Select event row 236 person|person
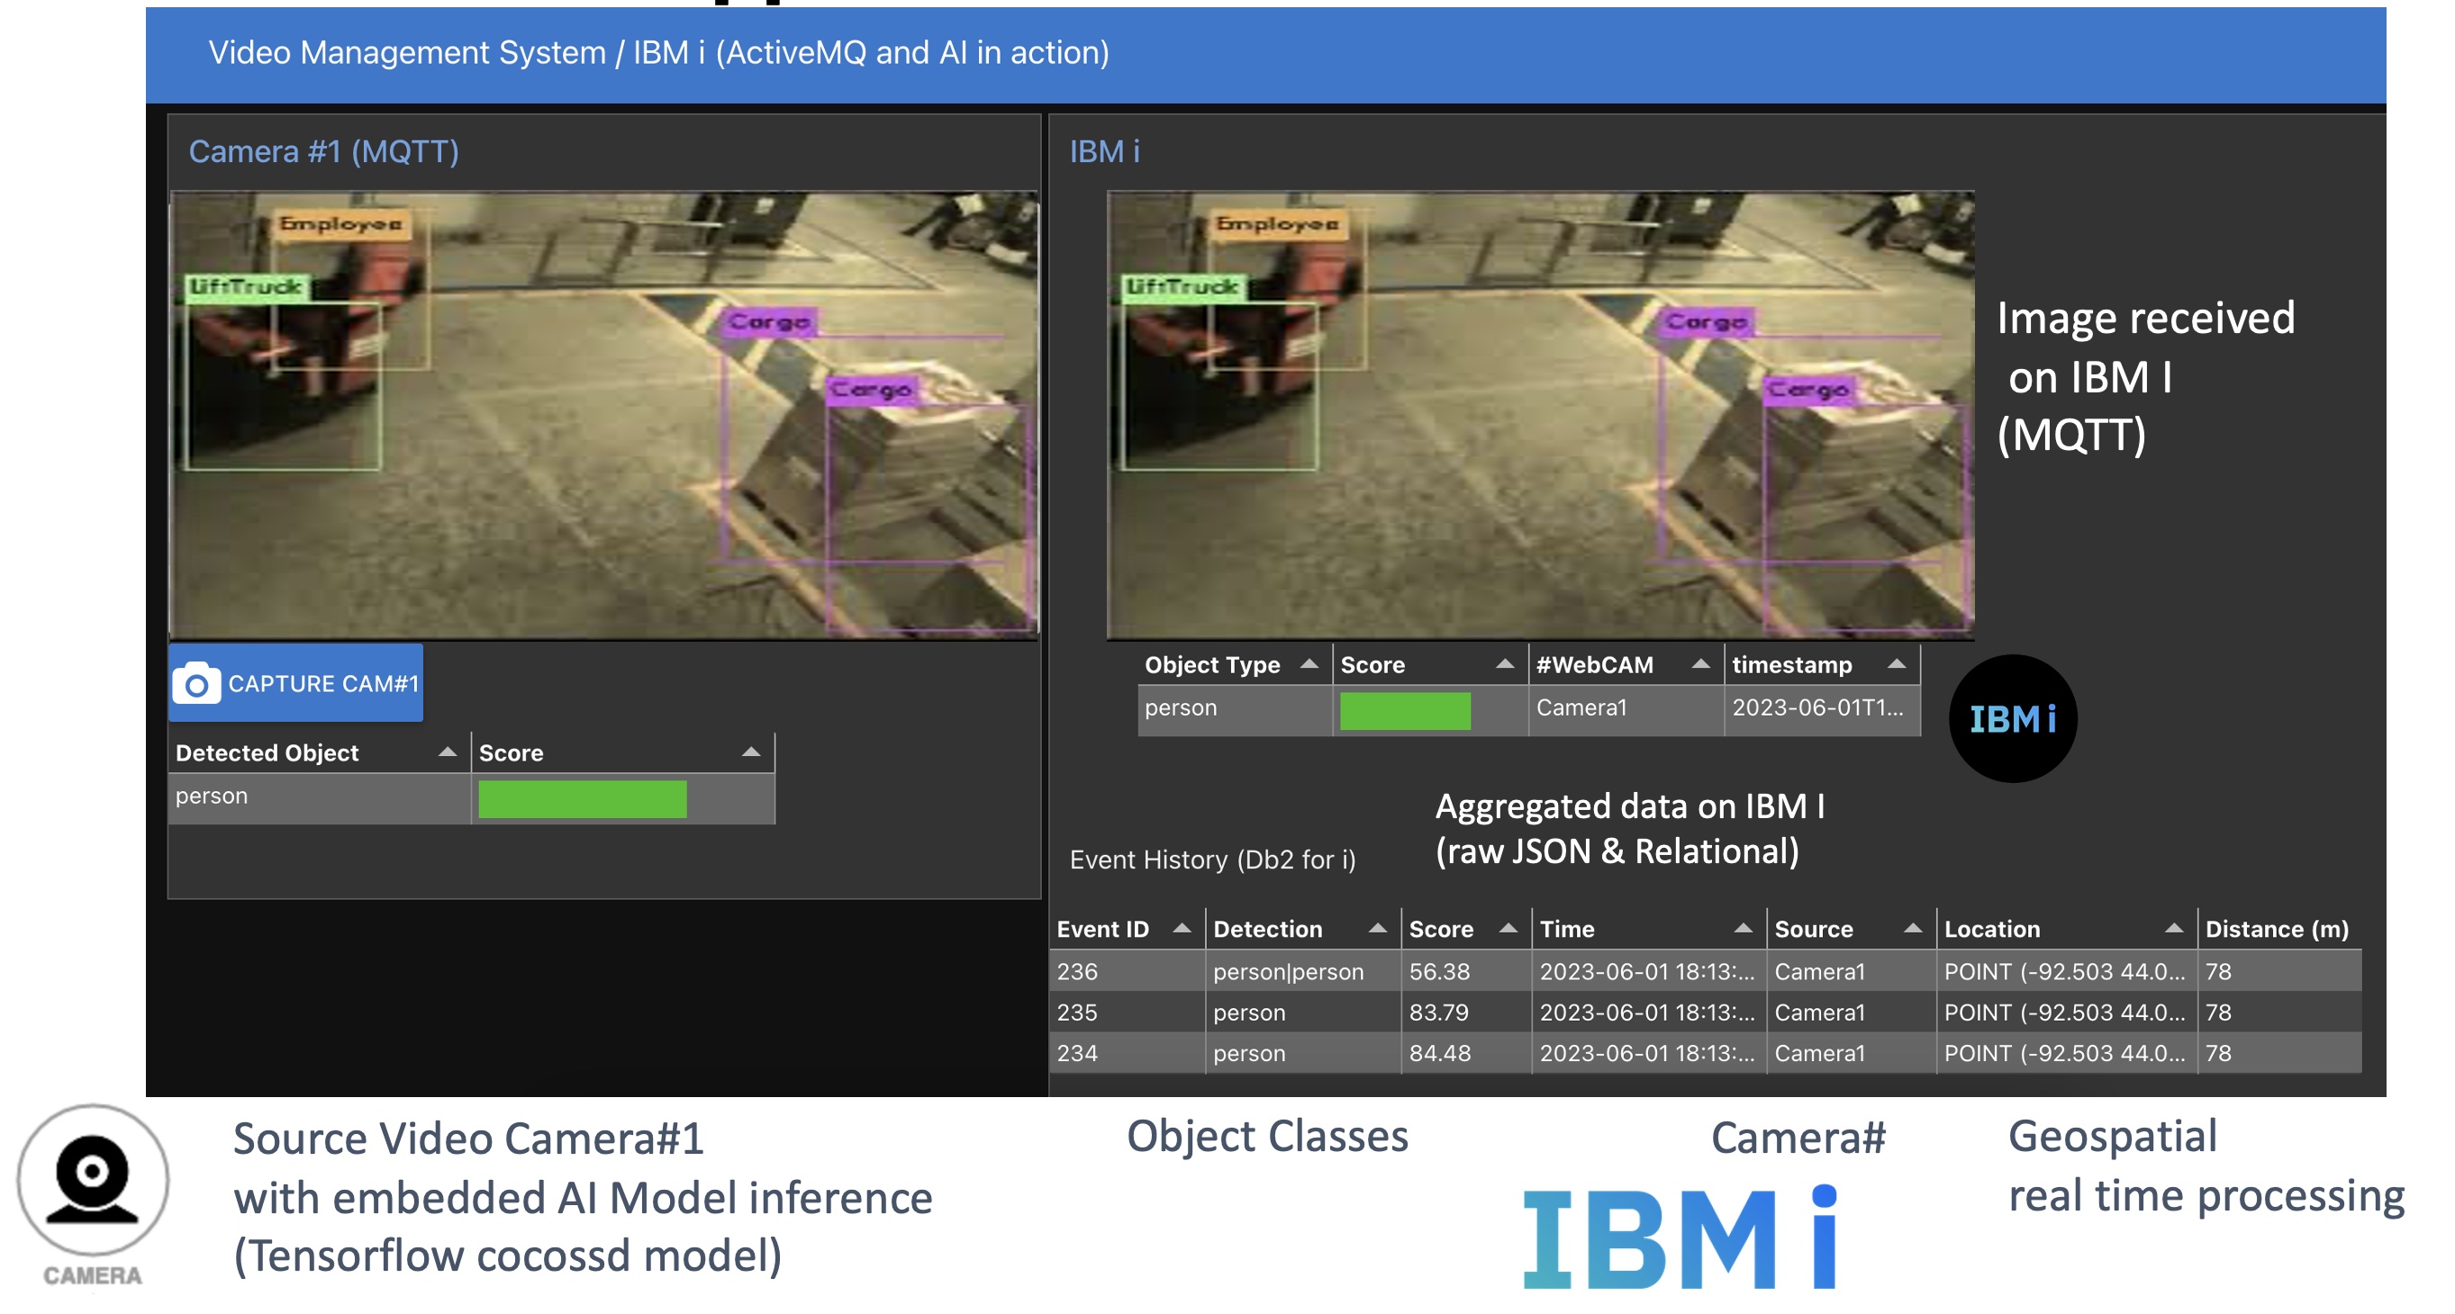 pyautogui.click(x=1287, y=971)
